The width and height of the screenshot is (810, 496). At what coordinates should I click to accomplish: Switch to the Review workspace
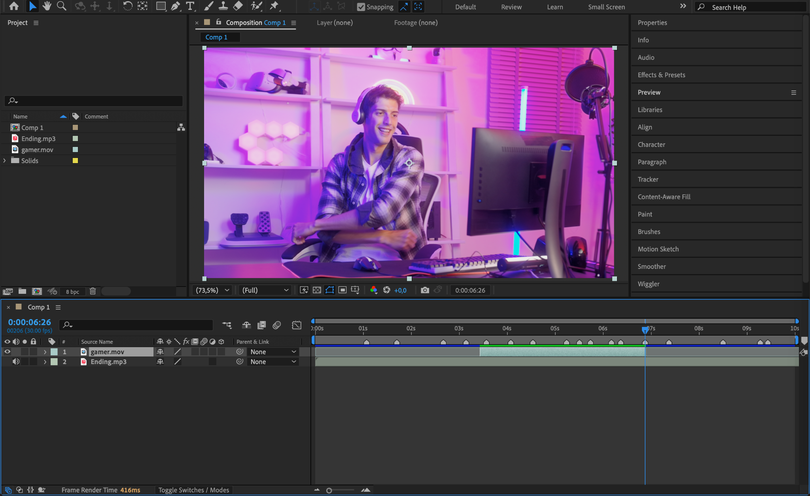pyautogui.click(x=511, y=7)
